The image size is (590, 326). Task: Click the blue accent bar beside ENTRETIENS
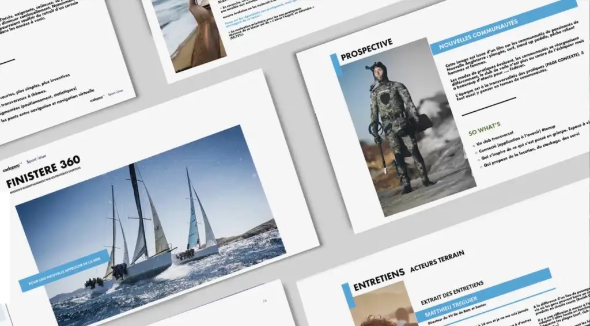[348, 296]
